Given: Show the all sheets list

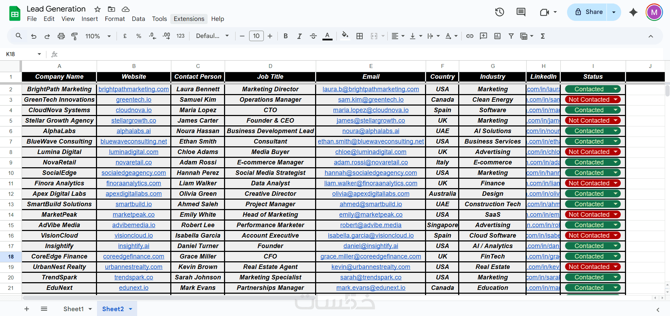Looking at the screenshot, I should point(44,309).
